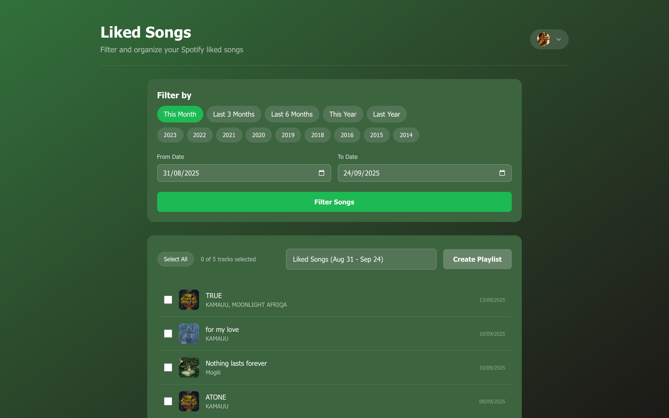Toggle the ATONE track checkbox
This screenshot has width=669, height=418.
tap(168, 401)
